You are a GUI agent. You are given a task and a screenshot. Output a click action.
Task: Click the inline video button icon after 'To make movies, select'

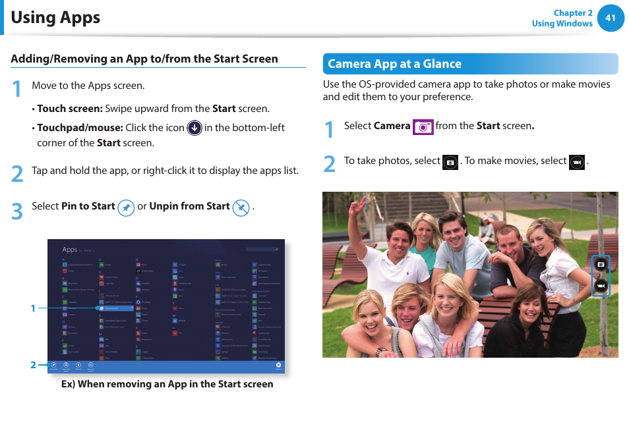point(576,162)
